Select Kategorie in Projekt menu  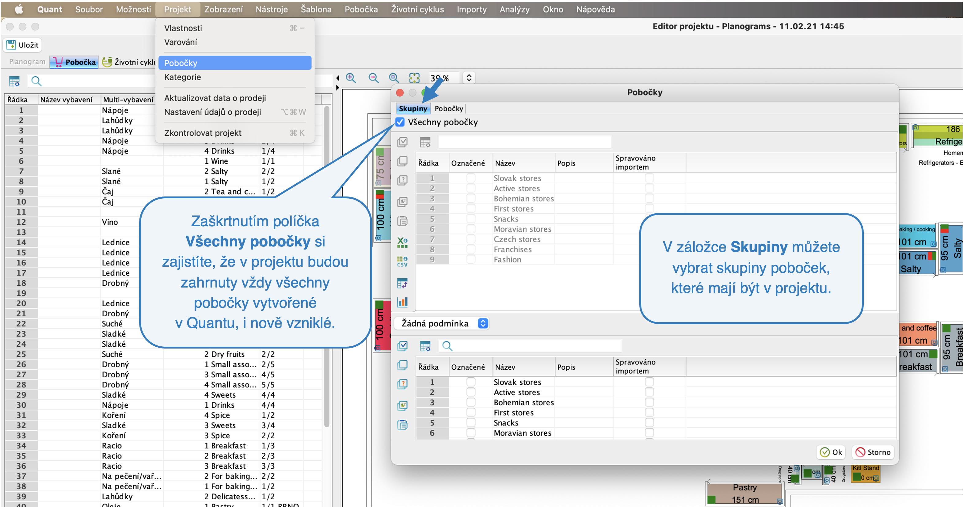[235, 77]
